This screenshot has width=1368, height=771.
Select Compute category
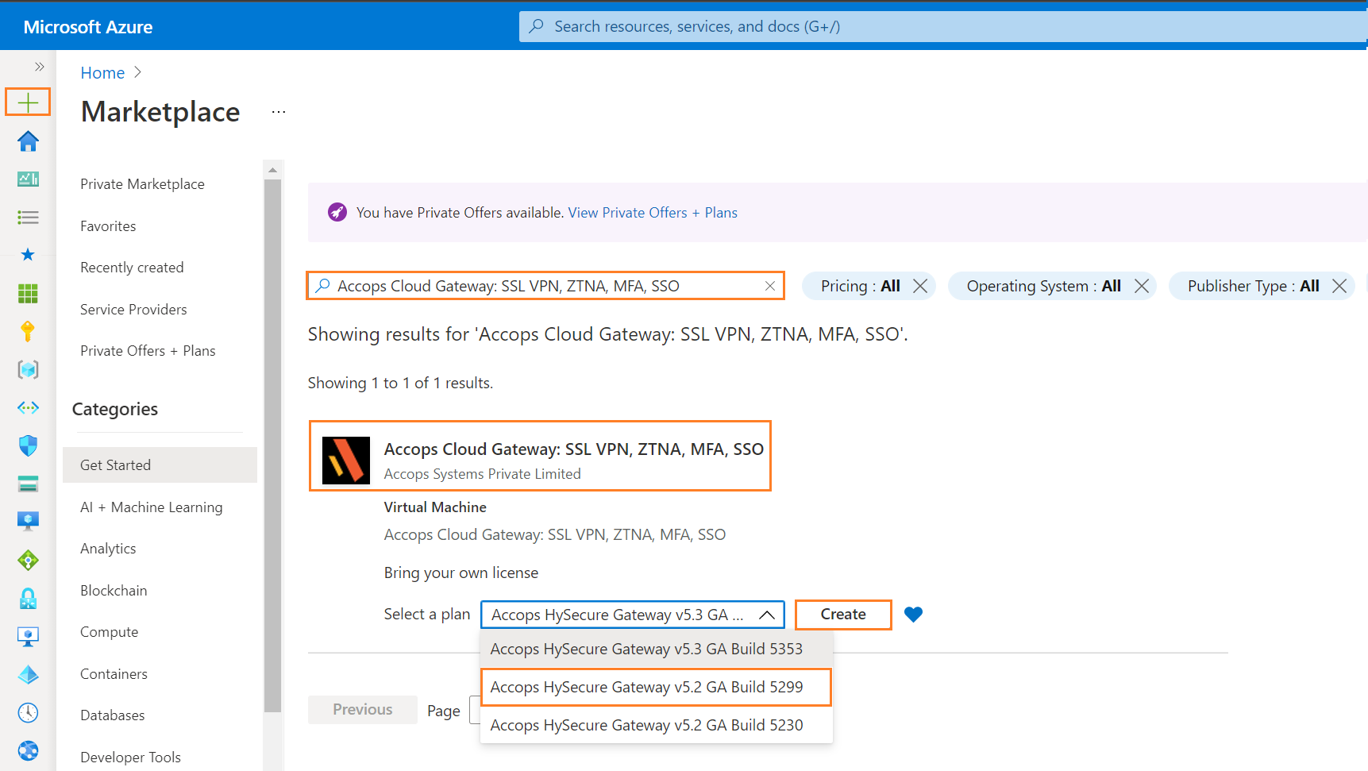[x=109, y=632]
